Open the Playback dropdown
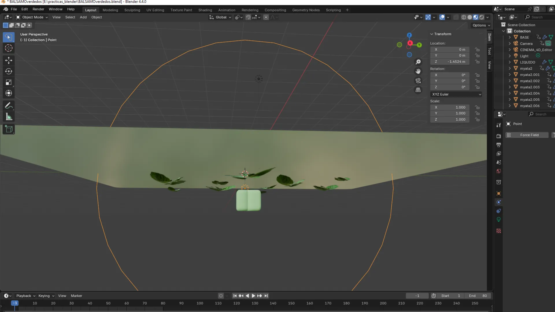Viewport: 555px width, 312px height. pyautogui.click(x=25, y=296)
